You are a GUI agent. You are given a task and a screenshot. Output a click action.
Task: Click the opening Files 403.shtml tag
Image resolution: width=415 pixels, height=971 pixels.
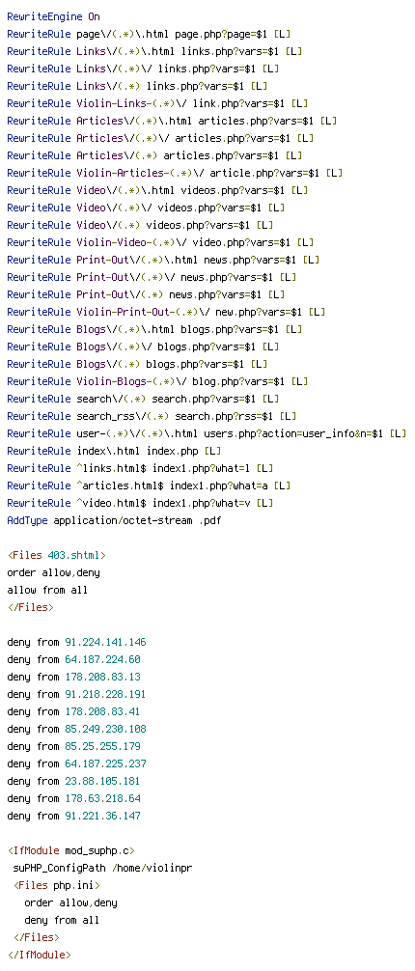[56, 555]
